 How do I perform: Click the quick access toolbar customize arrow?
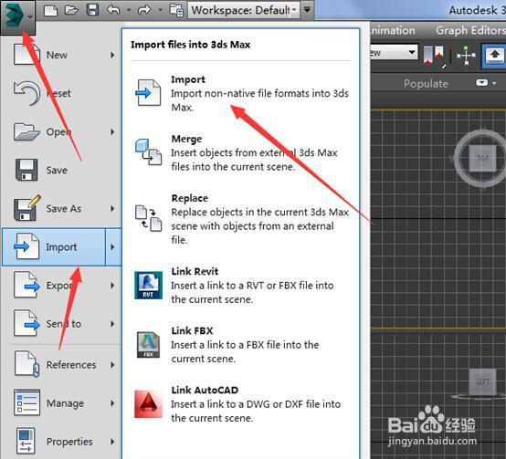pos(307,10)
